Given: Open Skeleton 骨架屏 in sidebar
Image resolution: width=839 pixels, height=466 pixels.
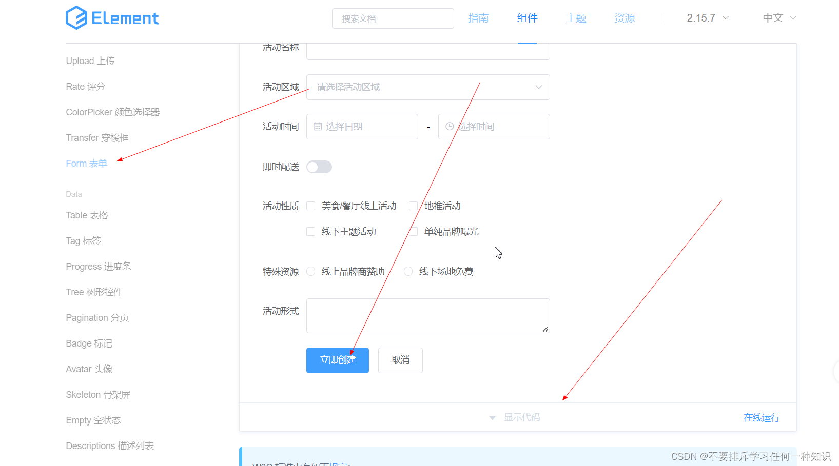Looking at the screenshot, I should click(x=98, y=395).
